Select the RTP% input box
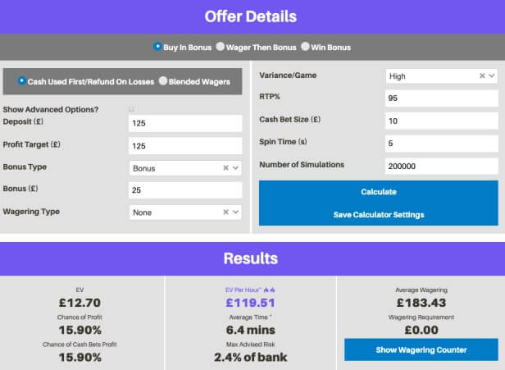Screen dimensions: 505x370 [x=441, y=98]
